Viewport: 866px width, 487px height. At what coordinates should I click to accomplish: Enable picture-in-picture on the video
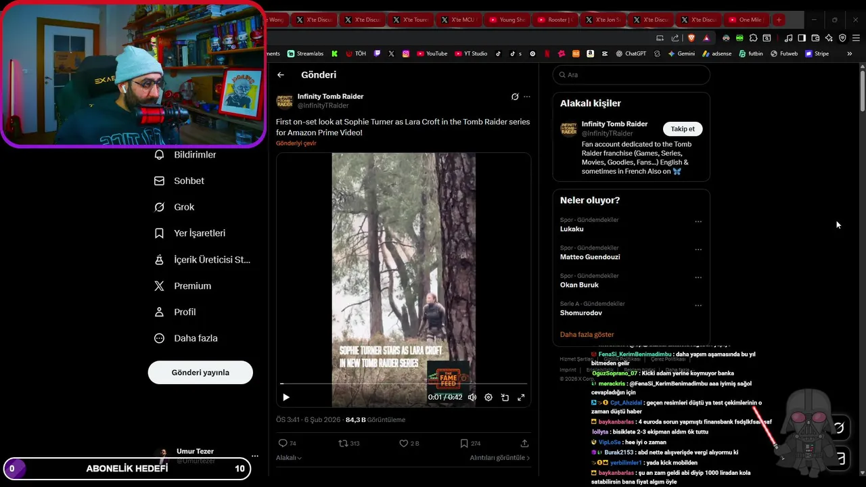[505, 397]
